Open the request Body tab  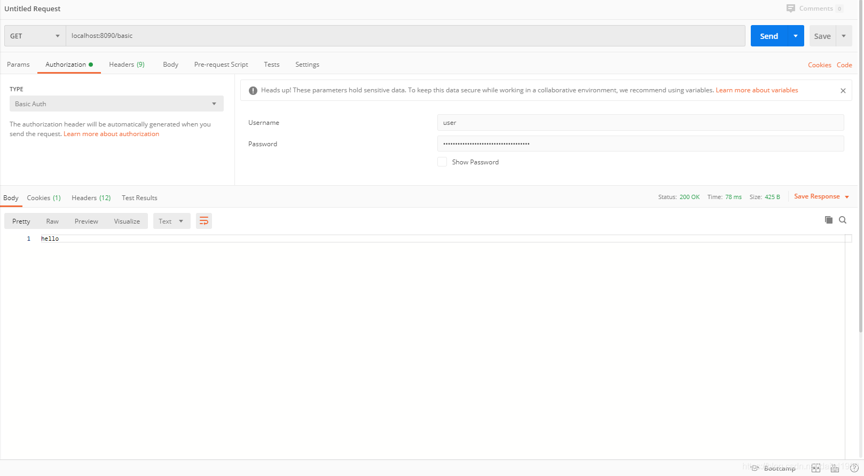[x=170, y=65]
